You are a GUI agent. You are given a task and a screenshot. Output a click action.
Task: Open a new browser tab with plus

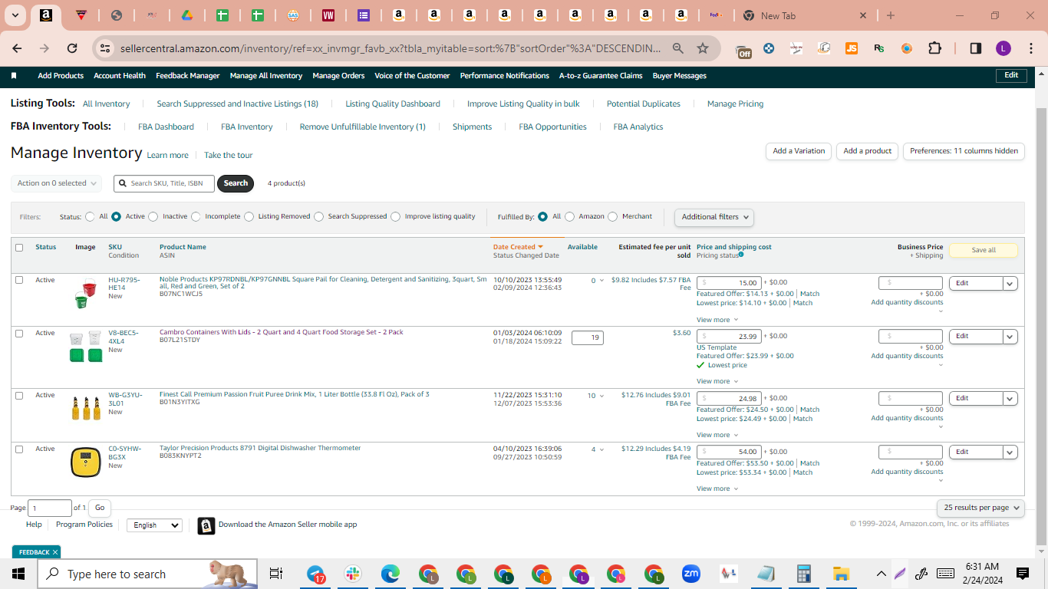click(x=891, y=15)
